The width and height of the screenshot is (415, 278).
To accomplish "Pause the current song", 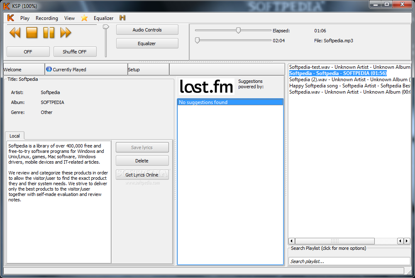I will click(x=49, y=33).
